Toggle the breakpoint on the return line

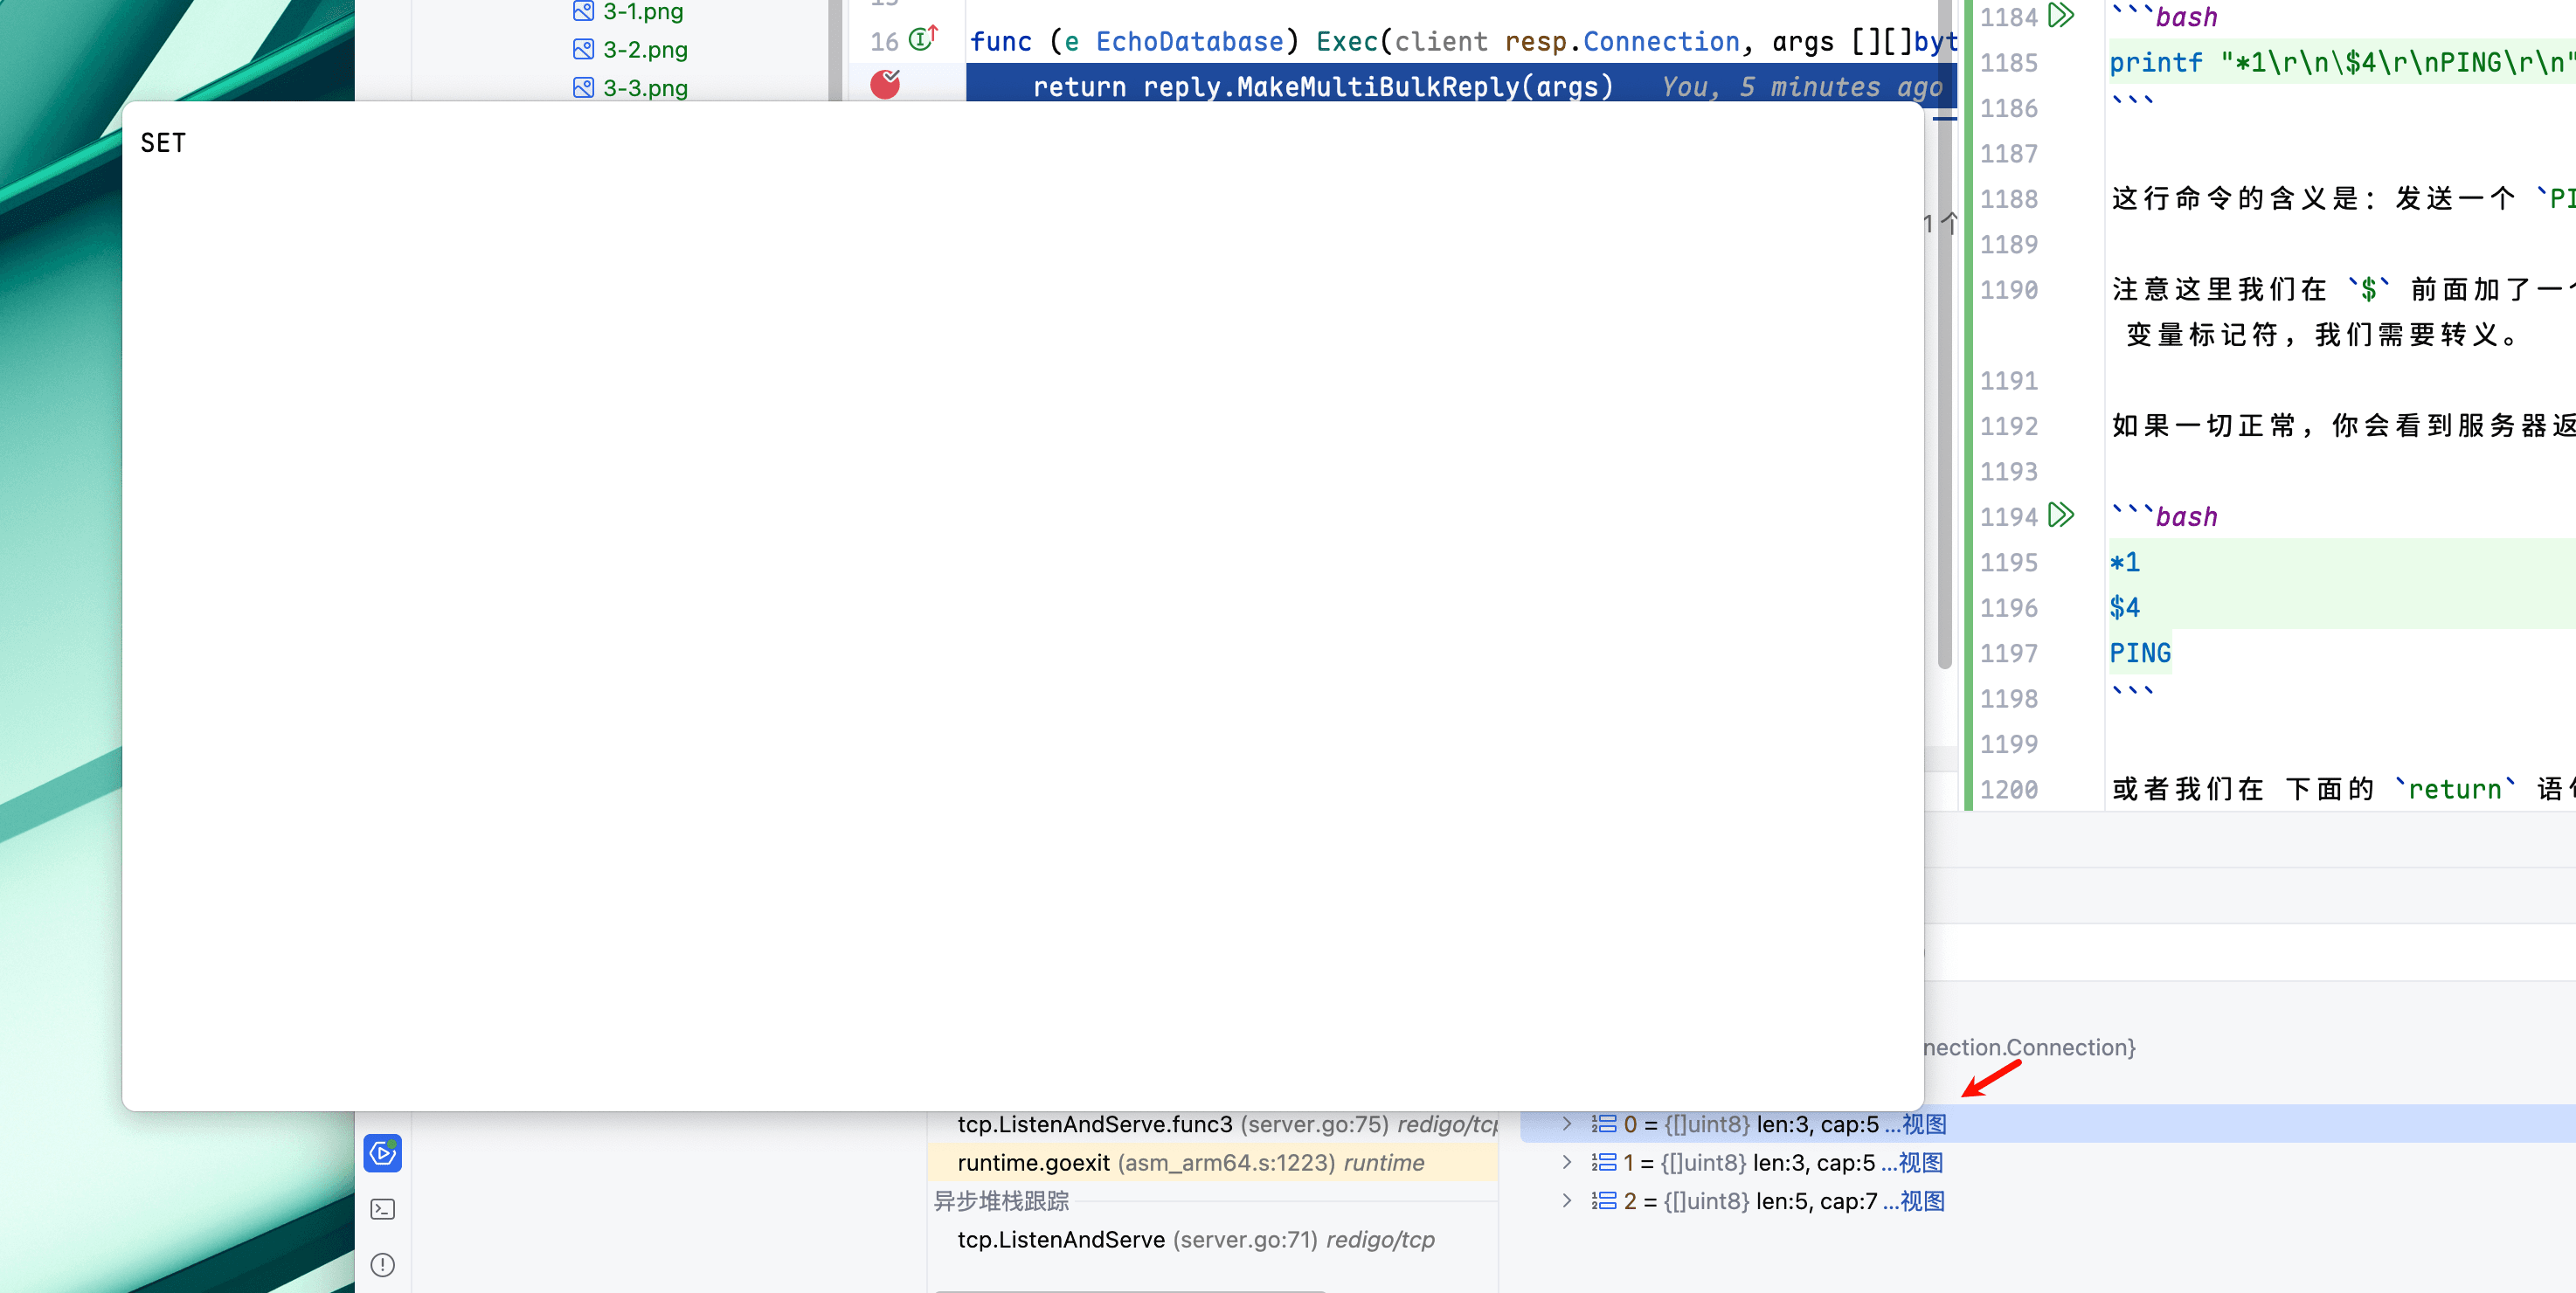click(885, 85)
